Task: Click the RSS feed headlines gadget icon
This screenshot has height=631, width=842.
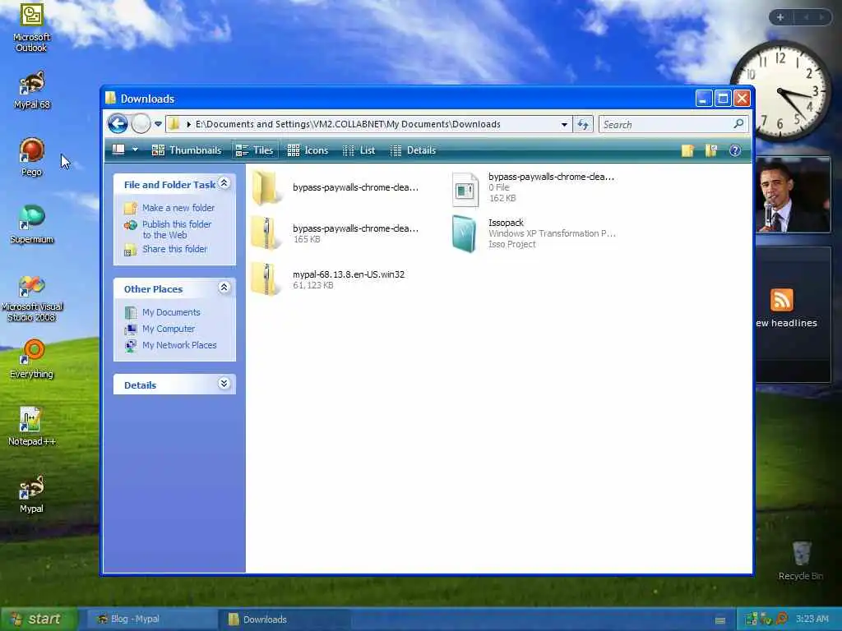Action: 781,299
